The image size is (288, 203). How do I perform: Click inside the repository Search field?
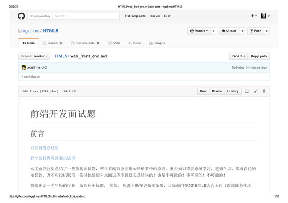86,16
